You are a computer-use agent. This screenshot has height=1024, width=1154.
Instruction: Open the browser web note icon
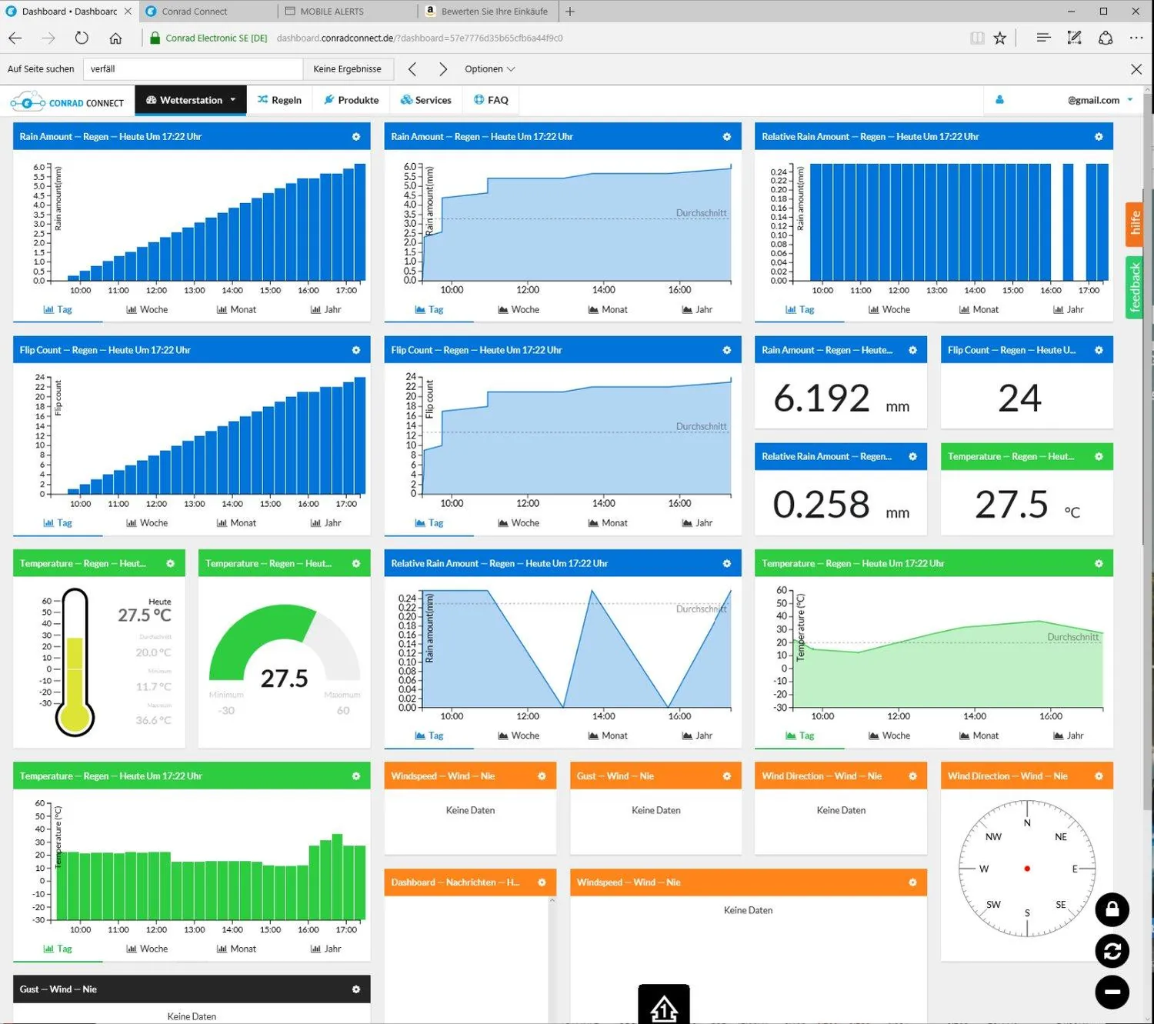point(1075,38)
